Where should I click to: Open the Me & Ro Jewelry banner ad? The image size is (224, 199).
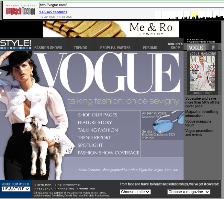pyautogui.click(x=111, y=29)
